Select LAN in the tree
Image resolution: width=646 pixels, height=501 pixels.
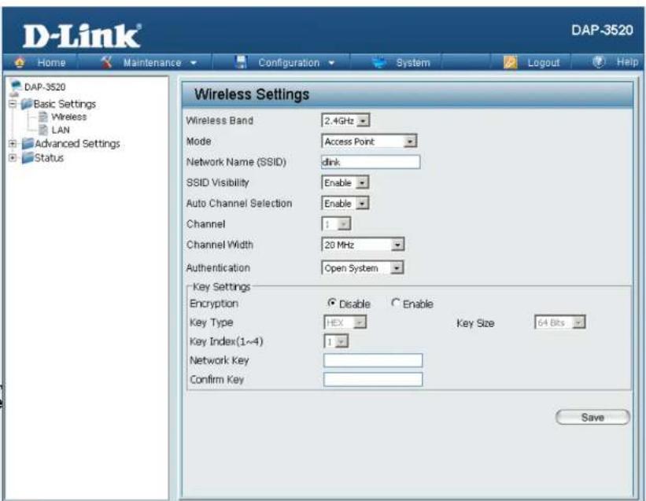pyautogui.click(x=61, y=130)
